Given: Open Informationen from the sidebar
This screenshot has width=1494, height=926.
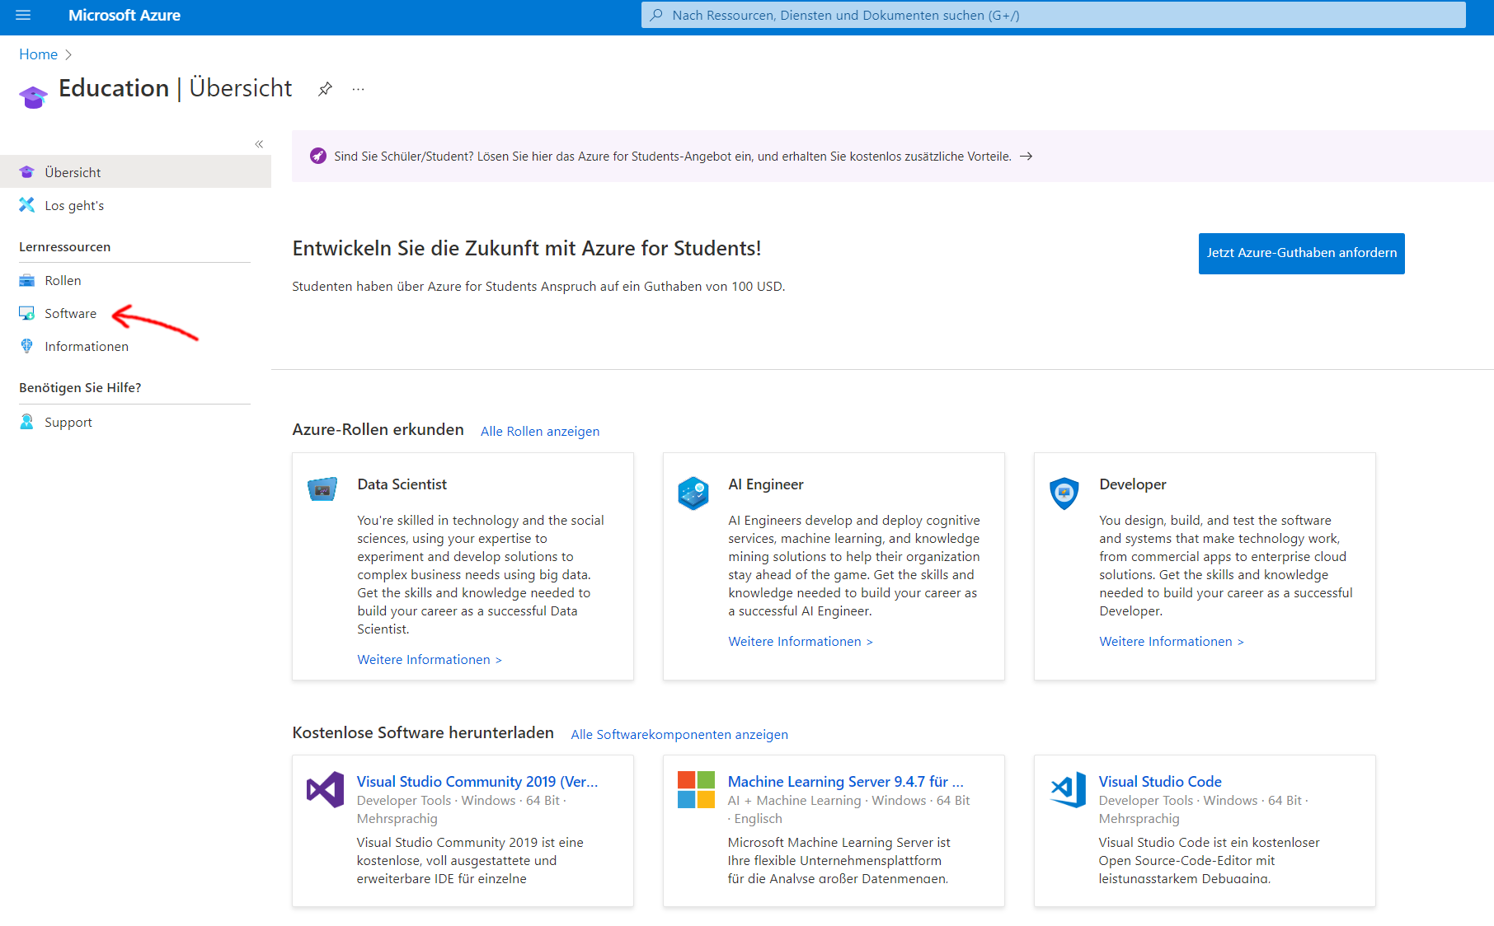Looking at the screenshot, I should [87, 346].
